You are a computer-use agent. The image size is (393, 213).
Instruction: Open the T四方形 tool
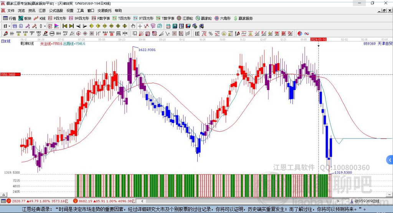coord(122,18)
